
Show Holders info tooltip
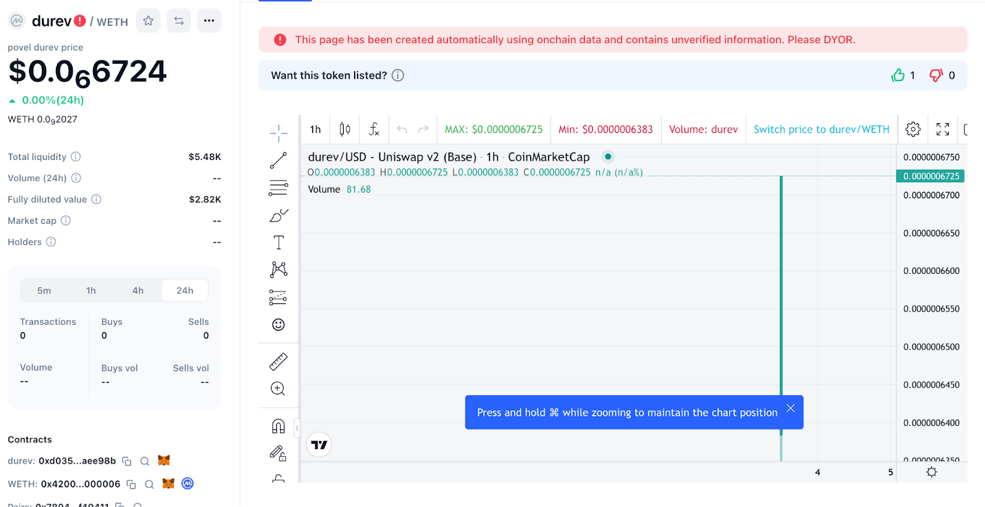click(x=51, y=242)
